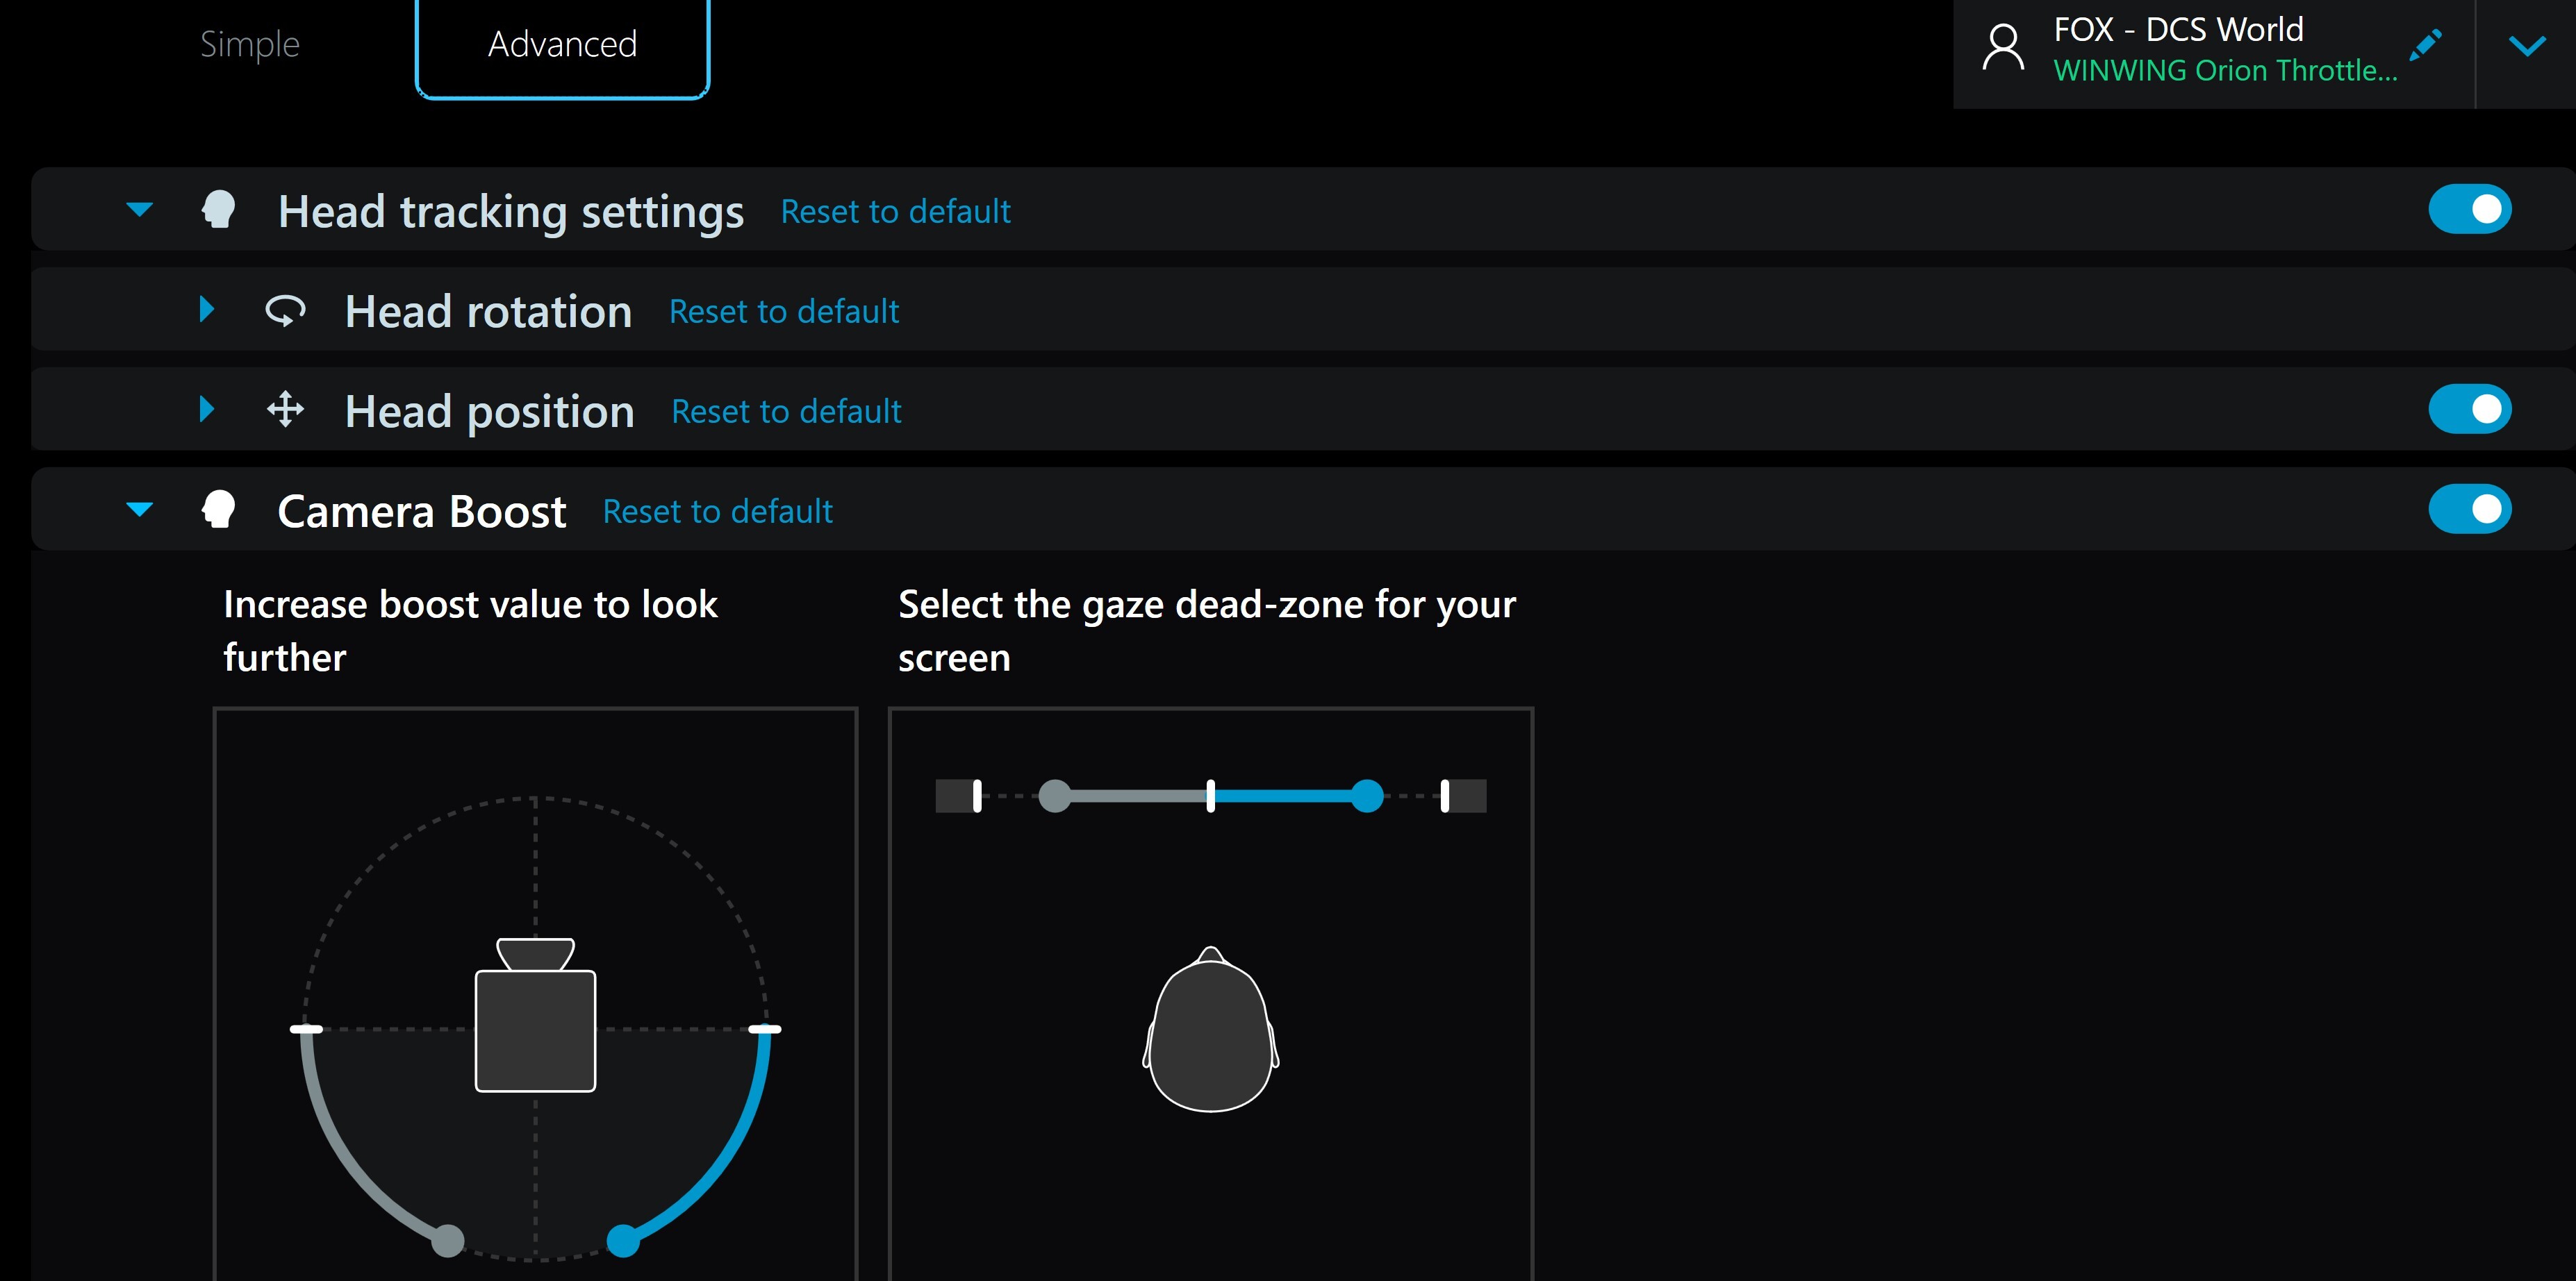Viewport: 2576px width, 1281px height.
Task: Open the profile selection dropdown chevron
Action: [2527, 46]
